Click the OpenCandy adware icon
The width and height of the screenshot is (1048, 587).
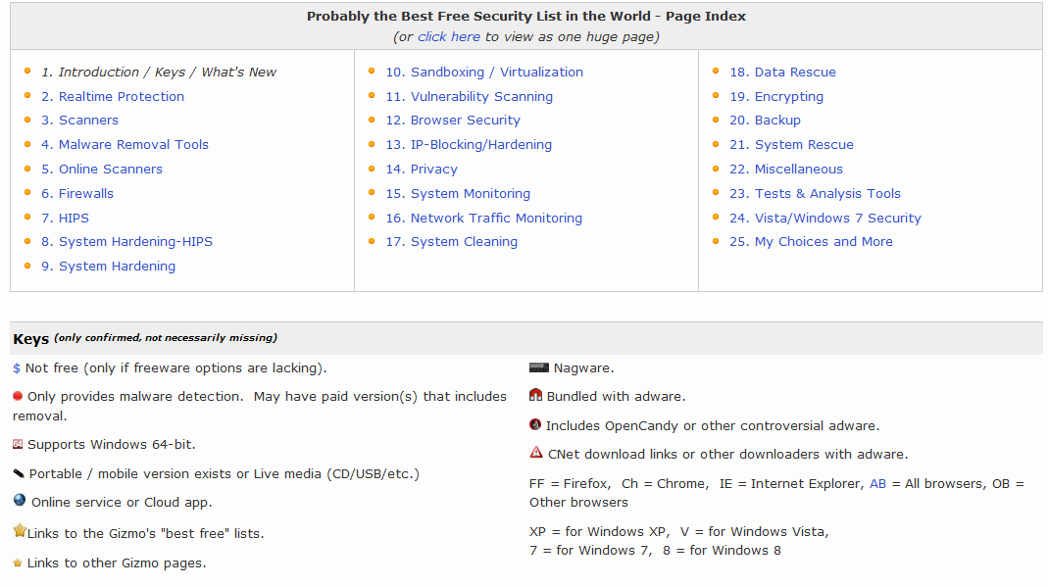pyautogui.click(x=535, y=425)
